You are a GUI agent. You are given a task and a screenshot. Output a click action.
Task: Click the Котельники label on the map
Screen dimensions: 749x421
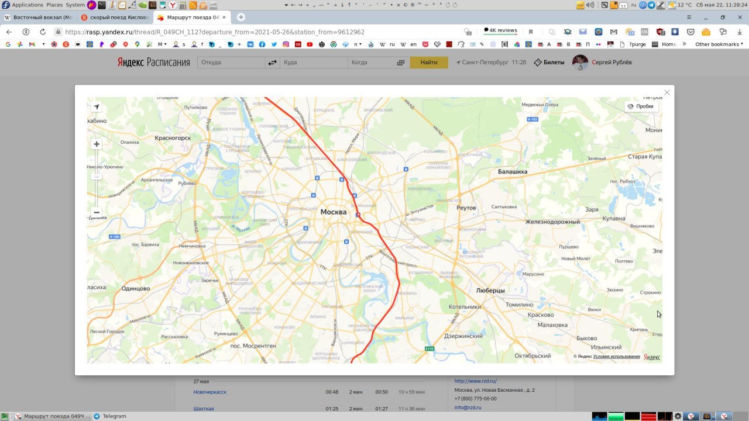click(x=465, y=306)
